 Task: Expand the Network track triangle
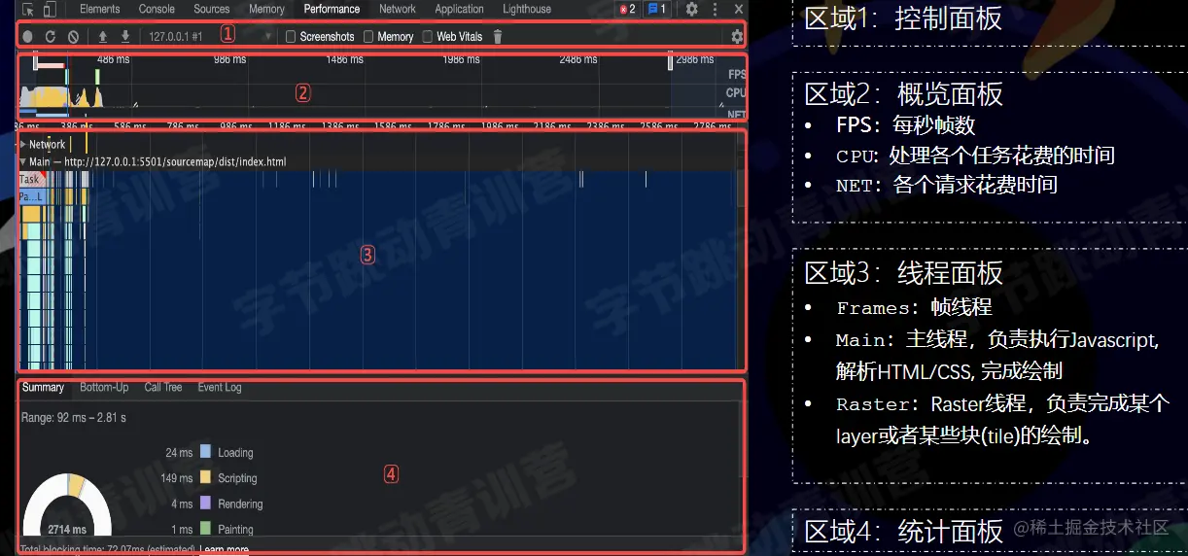point(23,144)
